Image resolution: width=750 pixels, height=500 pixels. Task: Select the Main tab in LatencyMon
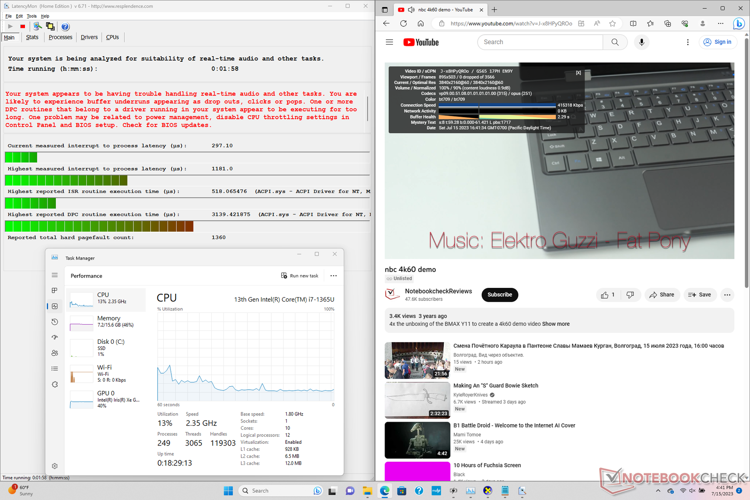click(x=9, y=37)
